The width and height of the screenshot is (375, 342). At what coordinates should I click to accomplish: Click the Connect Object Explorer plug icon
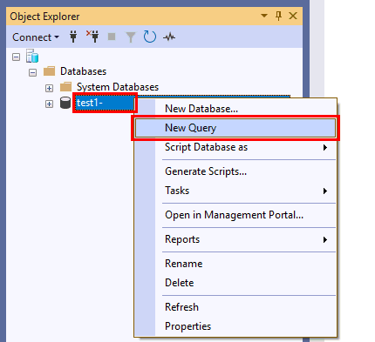[x=73, y=37]
